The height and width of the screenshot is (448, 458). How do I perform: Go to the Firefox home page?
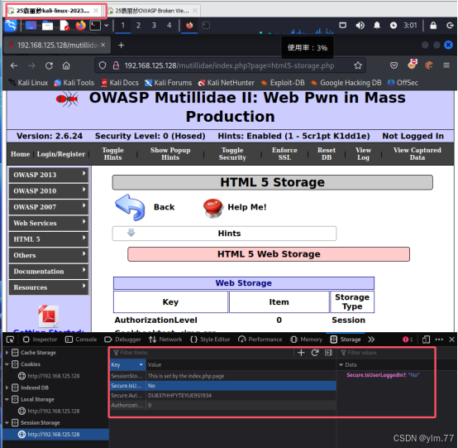[x=66, y=65]
